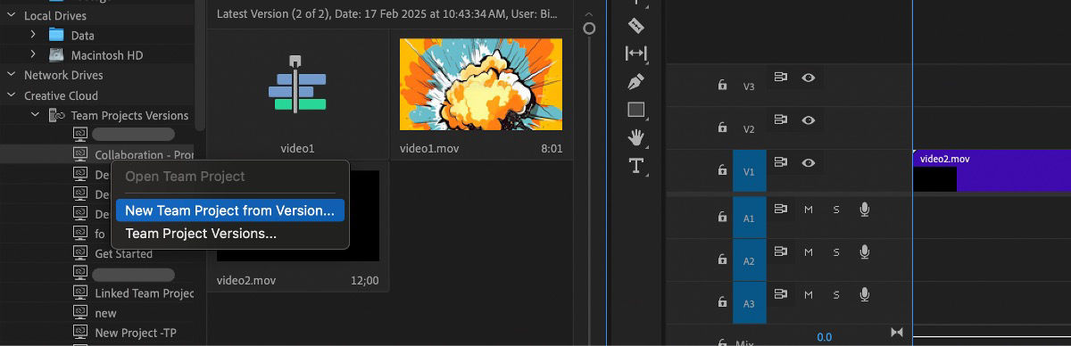Solo audio track A2
Screen dimensions: 1071x346
click(x=836, y=251)
